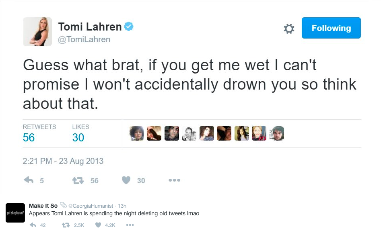Open more options on Make It So reply

[x=130, y=225]
